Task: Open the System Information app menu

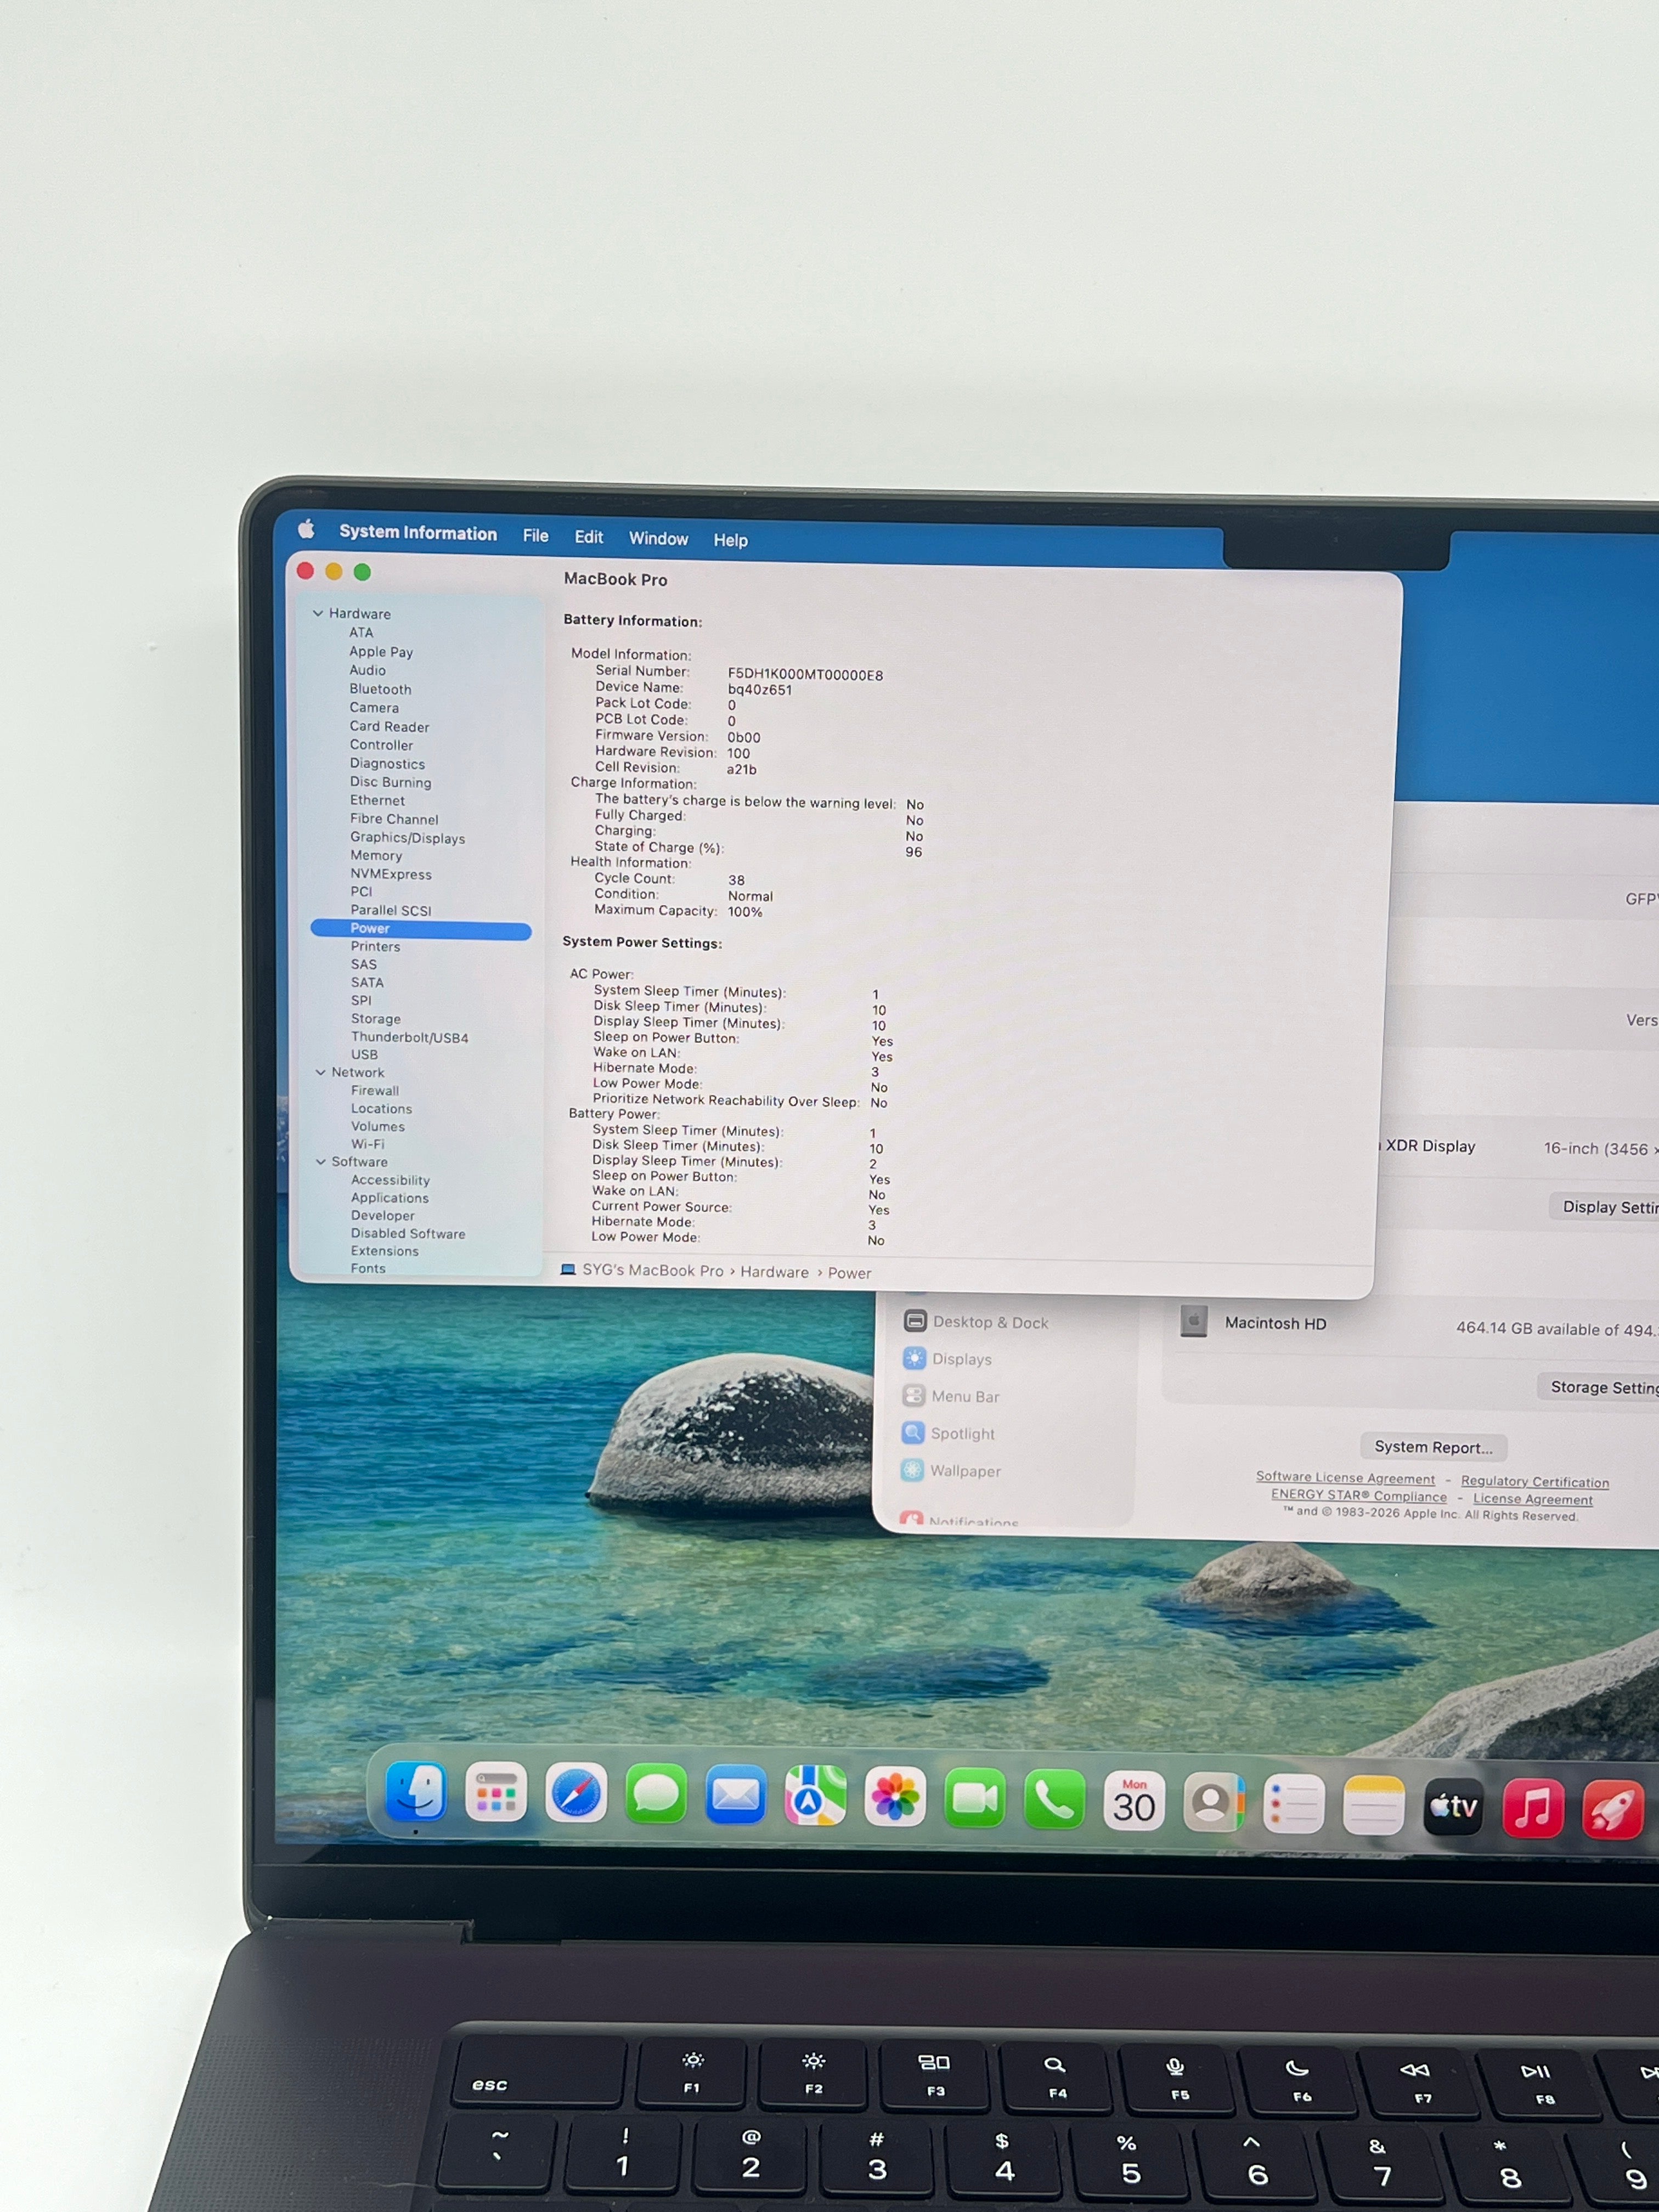Action: coord(418,533)
